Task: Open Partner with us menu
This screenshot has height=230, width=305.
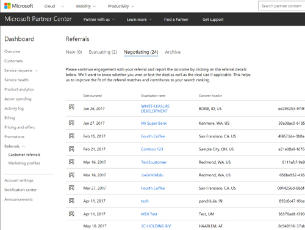Action: pos(99,20)
